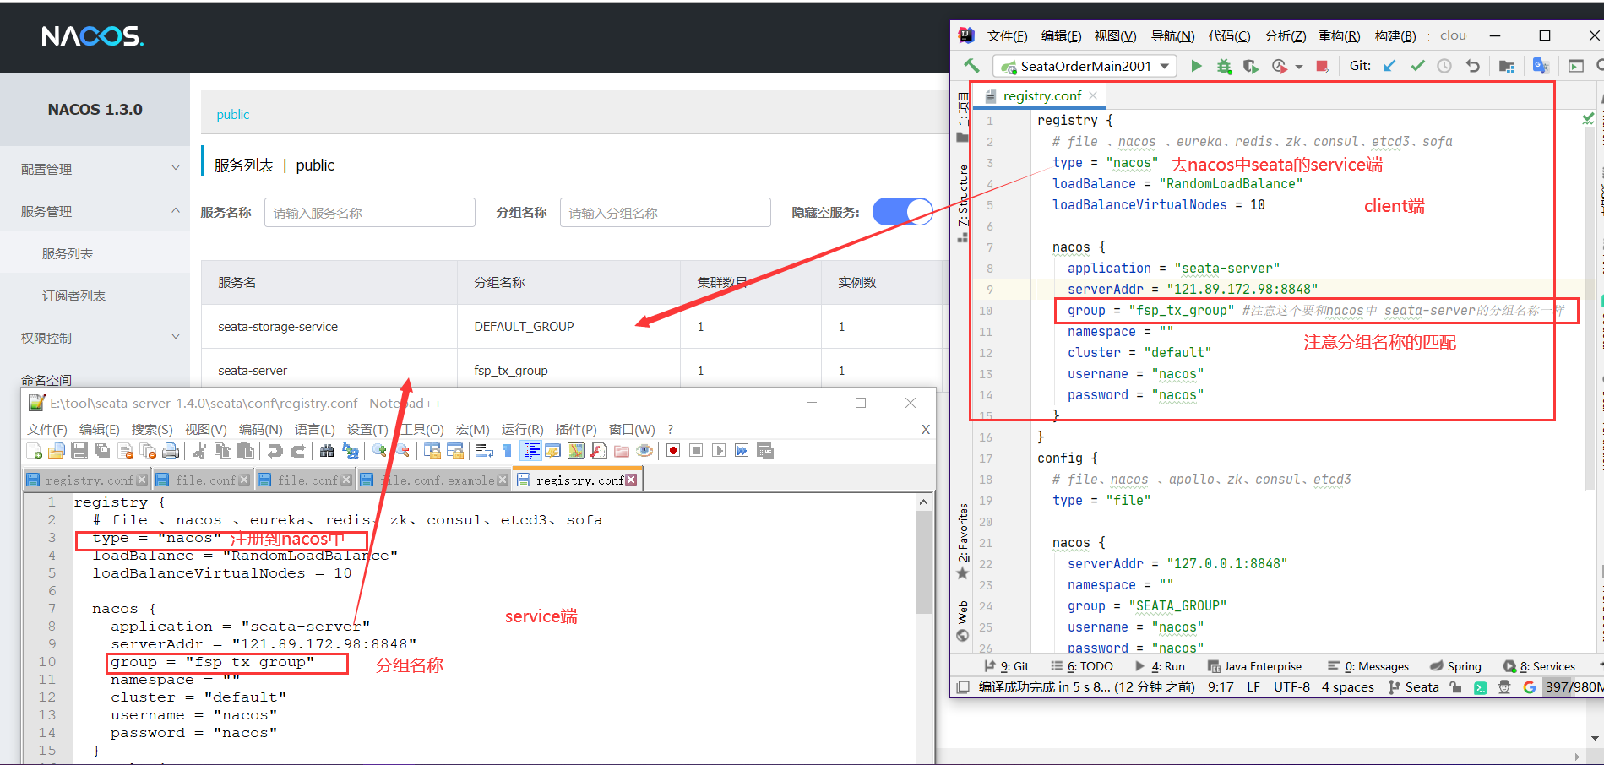This screenshot has width=1604, height=765.
Task: Open the Spring tool window button
Action: tap(1456, 666)
